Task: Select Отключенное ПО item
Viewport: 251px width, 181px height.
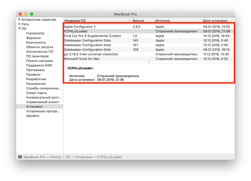Action: pos(40,52)
